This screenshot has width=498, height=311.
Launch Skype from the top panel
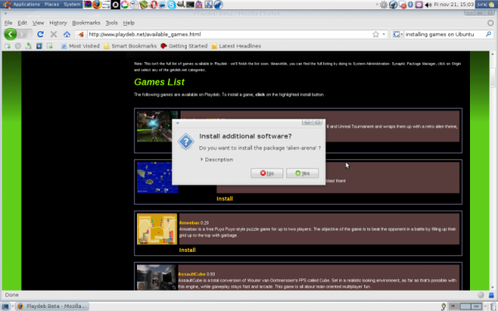[x=171, y=5]
